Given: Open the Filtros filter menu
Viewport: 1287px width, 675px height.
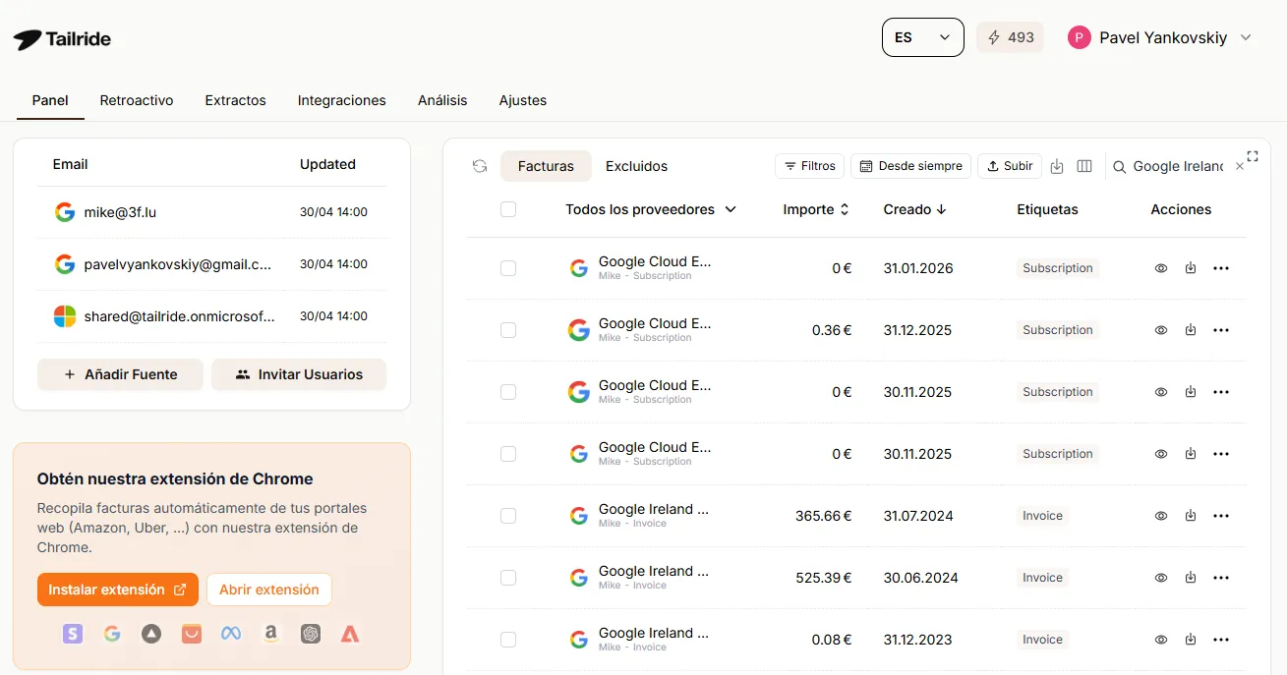Looking at the screenshot, I should click(809, 166).
